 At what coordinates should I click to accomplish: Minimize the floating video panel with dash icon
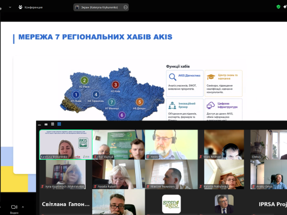(x=39, y=124)
